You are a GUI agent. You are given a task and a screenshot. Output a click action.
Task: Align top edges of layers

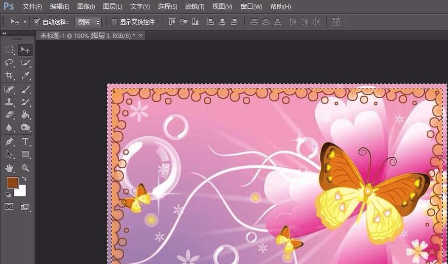click(x=172, y=22)
